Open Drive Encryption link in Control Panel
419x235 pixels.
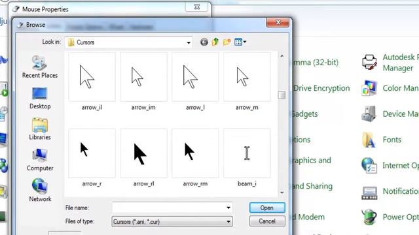(x=321, y=88)
